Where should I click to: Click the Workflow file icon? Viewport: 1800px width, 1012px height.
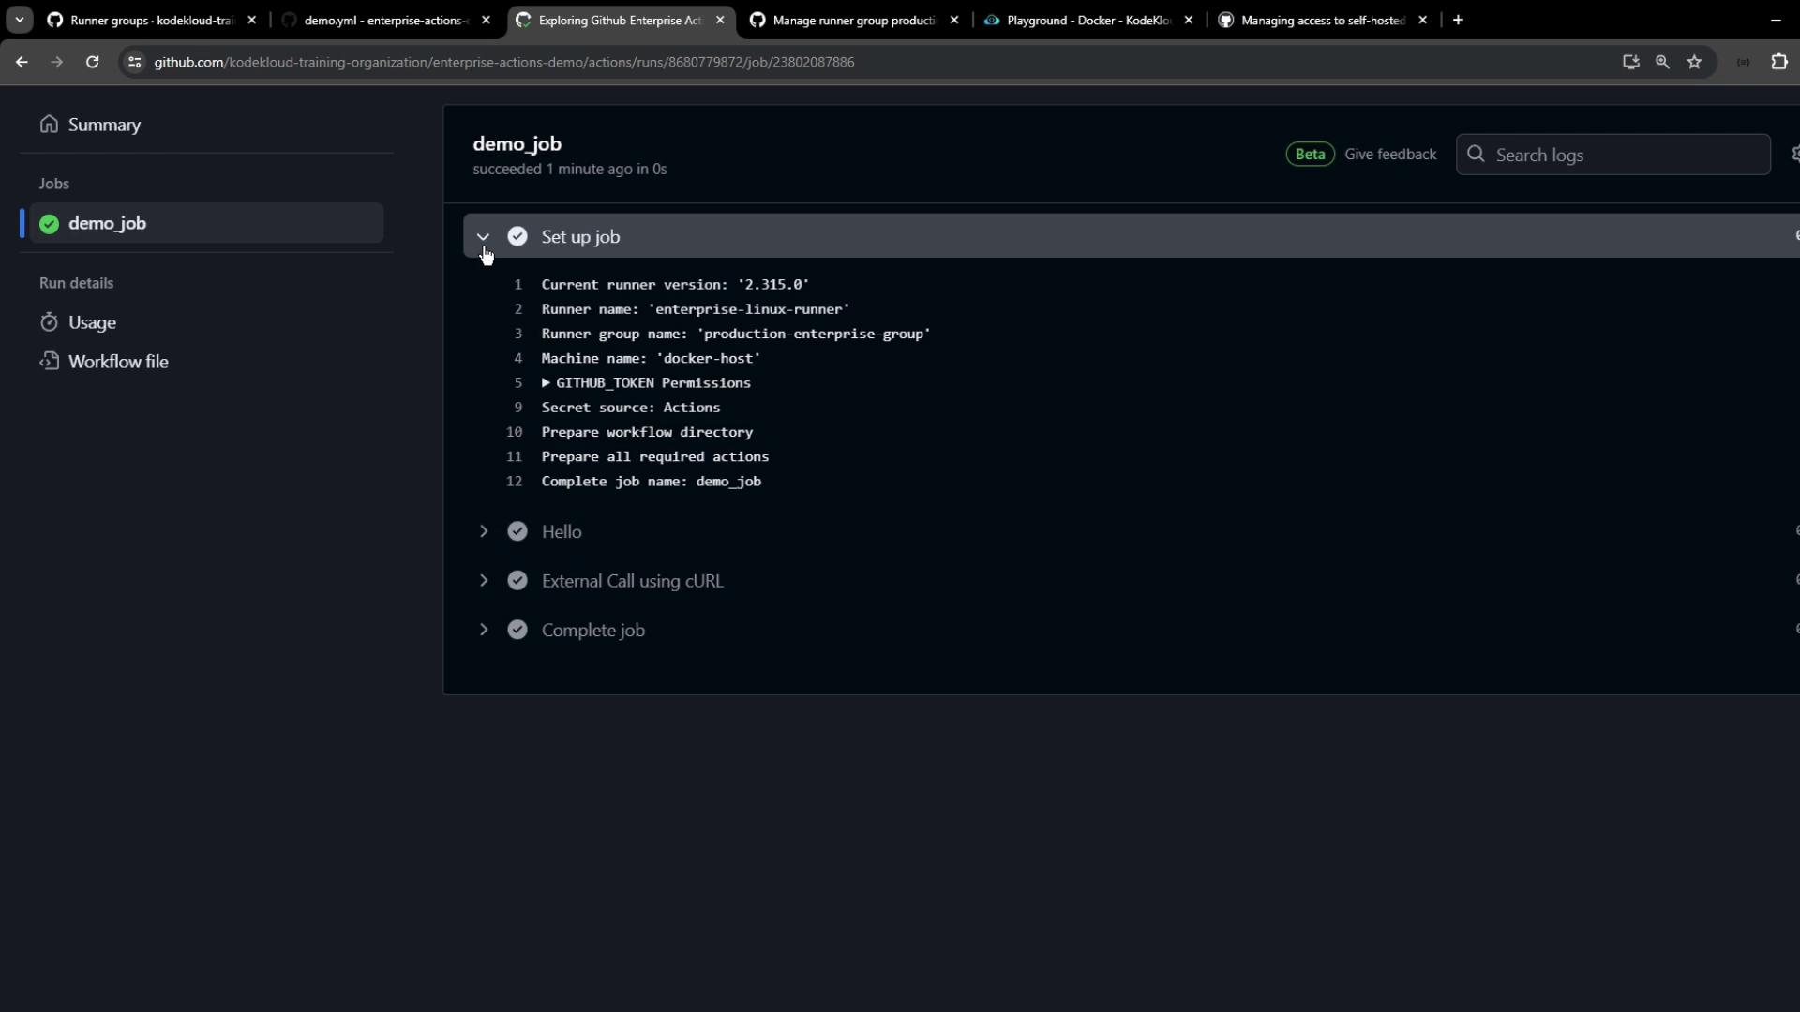[49, 362]
